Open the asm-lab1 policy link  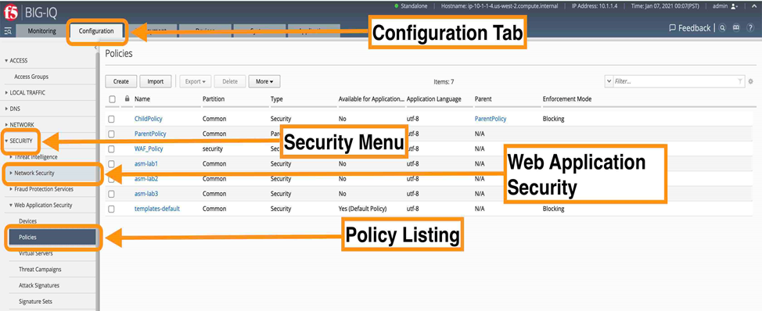[x=146, y=164]
